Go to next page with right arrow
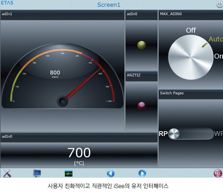 (142, 173)
